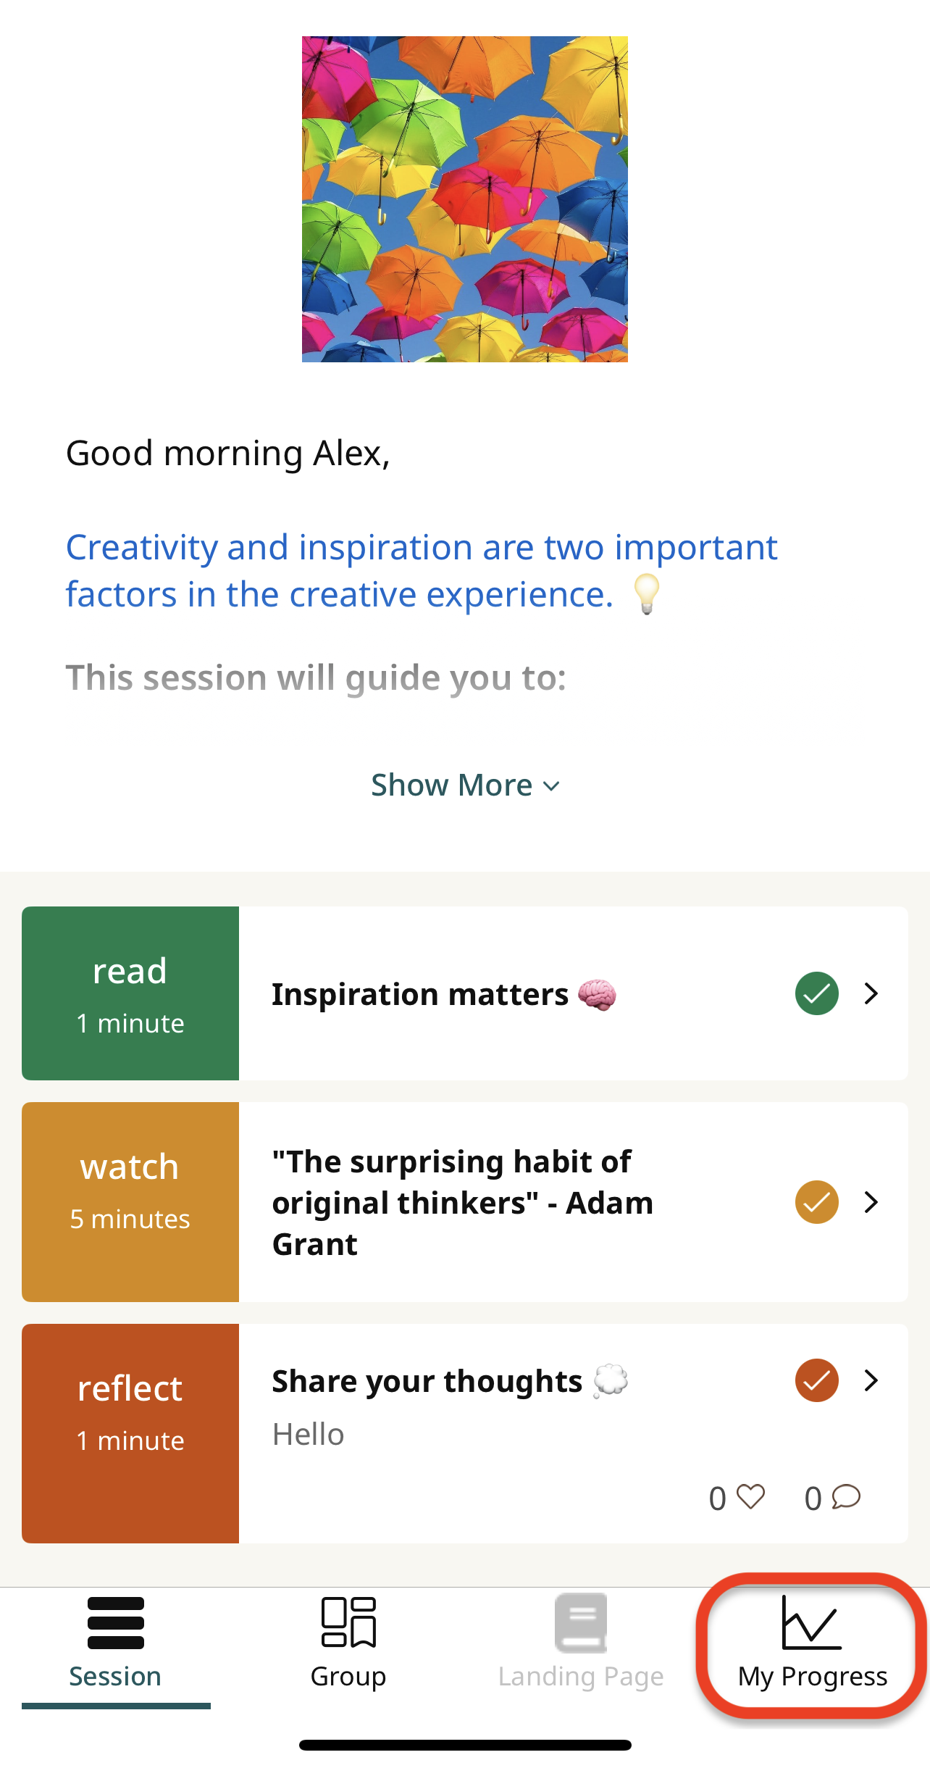Tap the colorful umbrellas image
This screenshot has height=1768, width=930.
tap(465, 199)
